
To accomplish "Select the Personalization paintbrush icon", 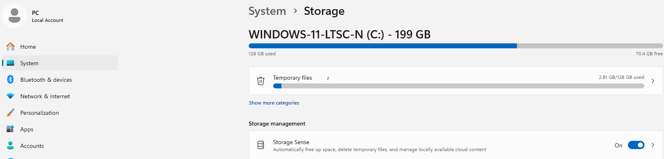I will (x=10, y=113).
